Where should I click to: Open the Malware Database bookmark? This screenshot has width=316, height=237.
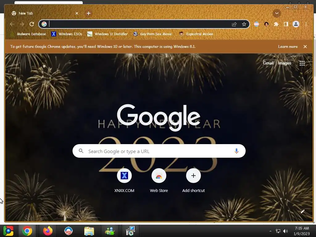pyautogui.click(x=28, y=34)
